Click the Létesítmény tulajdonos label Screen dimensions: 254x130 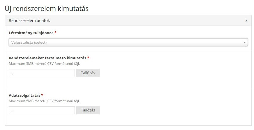click(31, 33)
